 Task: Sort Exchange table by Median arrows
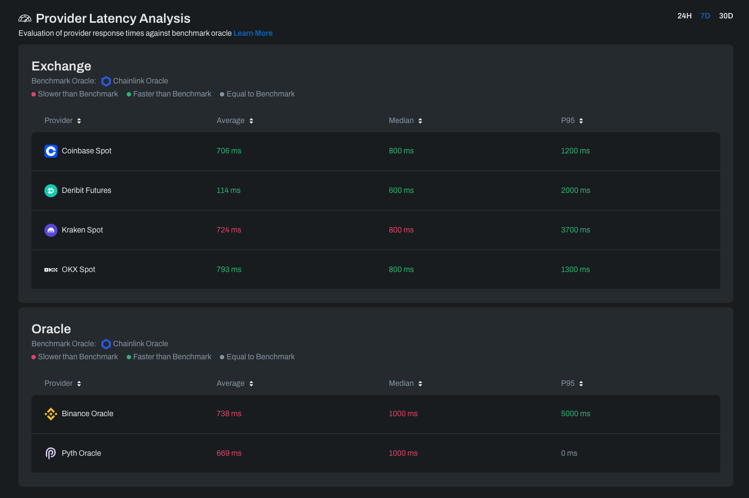coord(420,121)
